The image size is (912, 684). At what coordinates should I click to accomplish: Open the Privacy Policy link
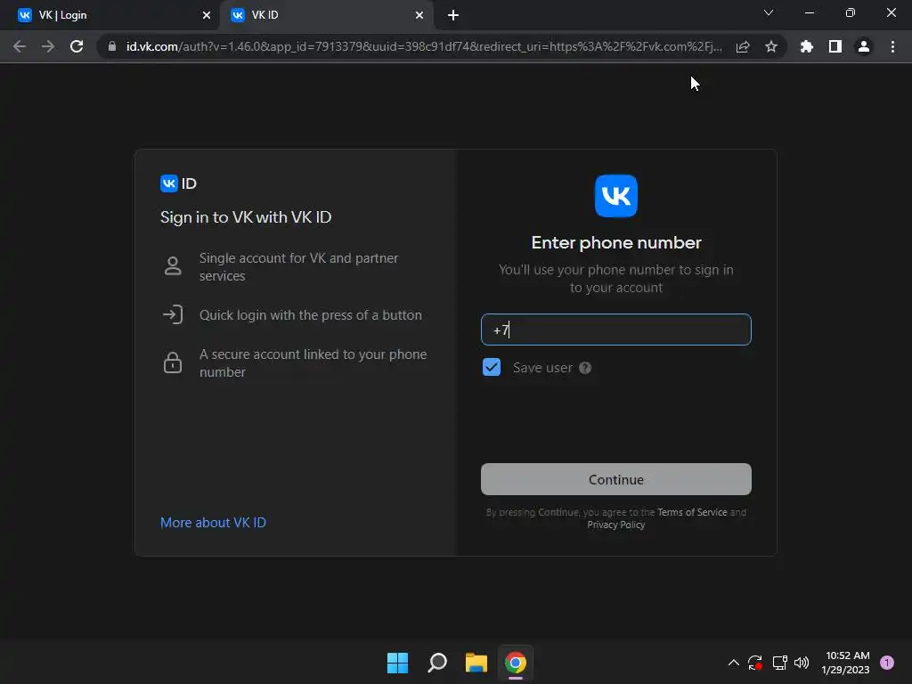616,525
